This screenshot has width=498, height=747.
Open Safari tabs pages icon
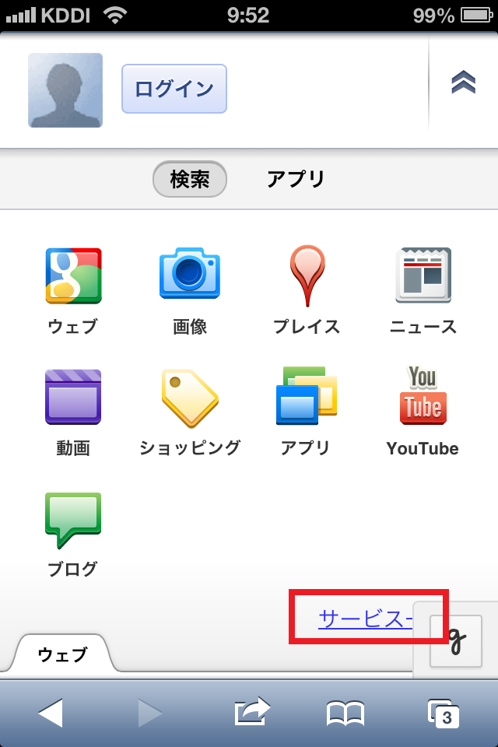click(444, 714)
